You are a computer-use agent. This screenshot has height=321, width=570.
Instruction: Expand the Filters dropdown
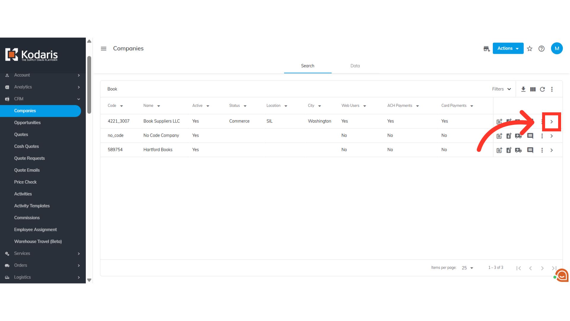tap(501, 89)
